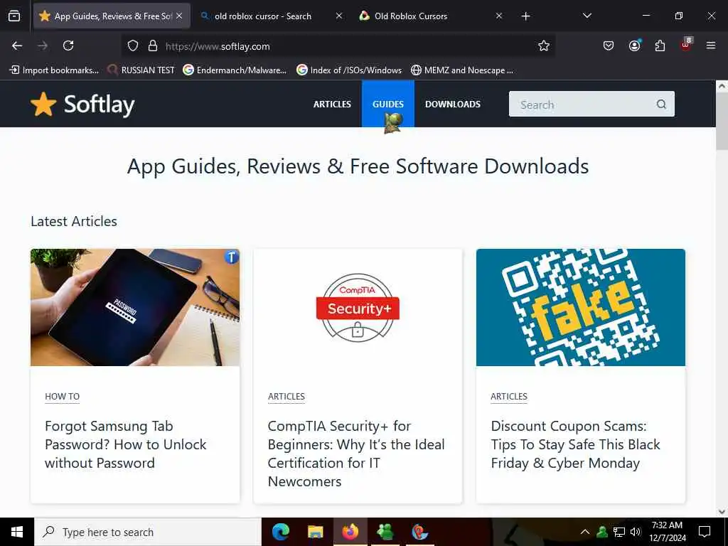Image resolution: width=728 pixels, height=546 pixels.
Task: Click HOW TO category link
Action: coord(63,397)
